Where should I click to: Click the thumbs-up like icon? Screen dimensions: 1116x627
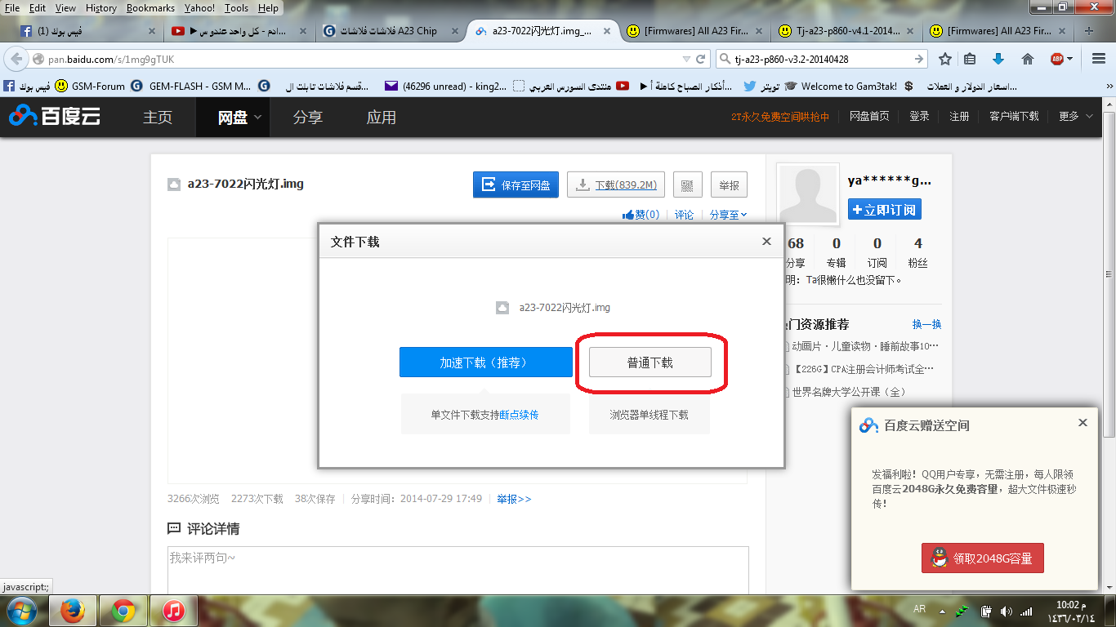[x=628, y=215]
